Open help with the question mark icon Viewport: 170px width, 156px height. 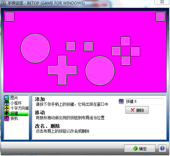tap(162, 148)
